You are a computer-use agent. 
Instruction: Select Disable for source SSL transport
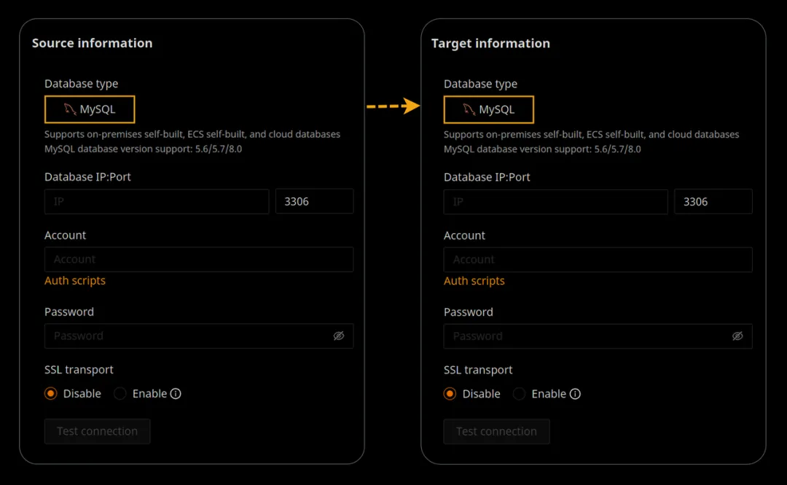tap(51, 394)
